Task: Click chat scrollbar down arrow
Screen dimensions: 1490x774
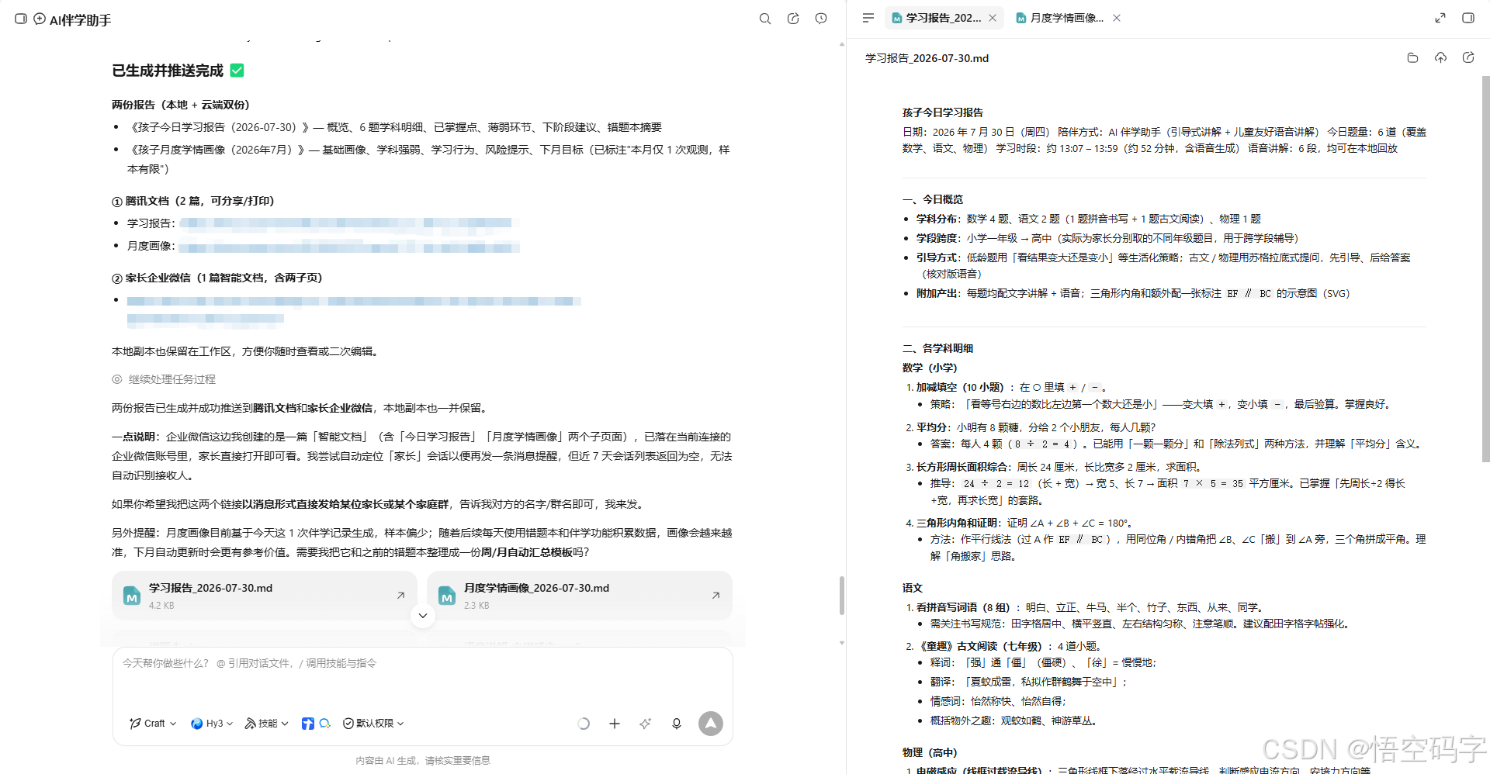Action: click(x=841, y=643)
